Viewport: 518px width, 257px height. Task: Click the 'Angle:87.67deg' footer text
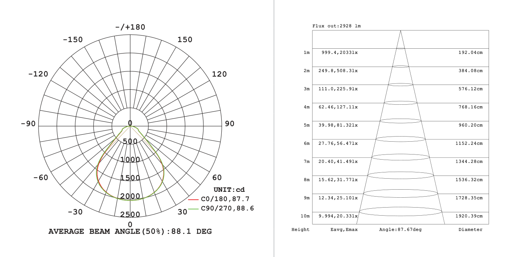point(400,230)
